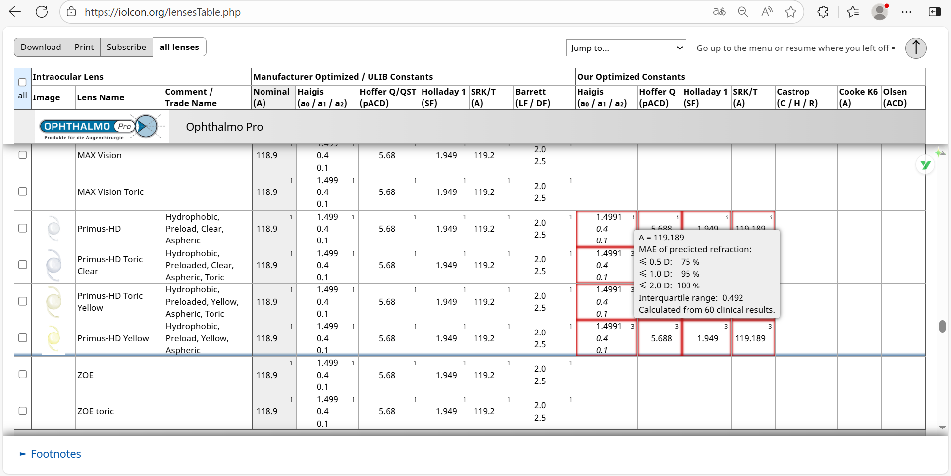
Task: Reload the current page
Action: [42, 12]
